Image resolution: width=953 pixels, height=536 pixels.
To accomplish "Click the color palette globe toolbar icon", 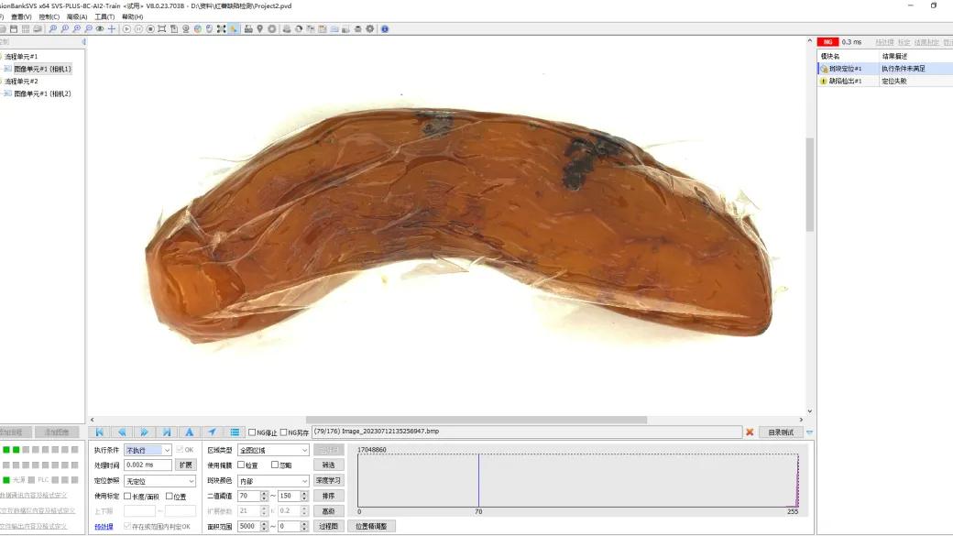I will point(198,28).
